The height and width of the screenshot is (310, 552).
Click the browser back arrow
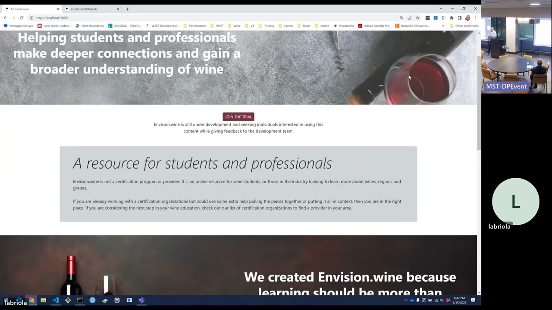pyautogui.click(x=5, y=18)
